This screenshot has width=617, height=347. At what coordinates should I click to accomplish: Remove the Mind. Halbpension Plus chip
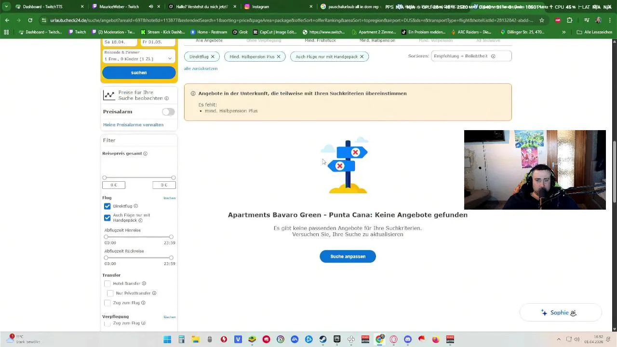point(279,56)
